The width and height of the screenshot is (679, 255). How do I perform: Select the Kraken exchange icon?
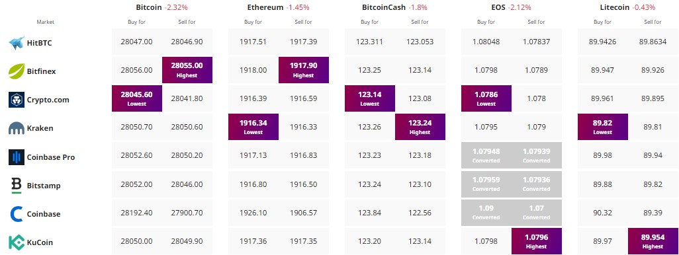(x=17, y=128)
